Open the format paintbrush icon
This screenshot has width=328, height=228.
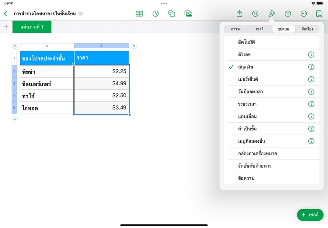[x=271, y=14]
